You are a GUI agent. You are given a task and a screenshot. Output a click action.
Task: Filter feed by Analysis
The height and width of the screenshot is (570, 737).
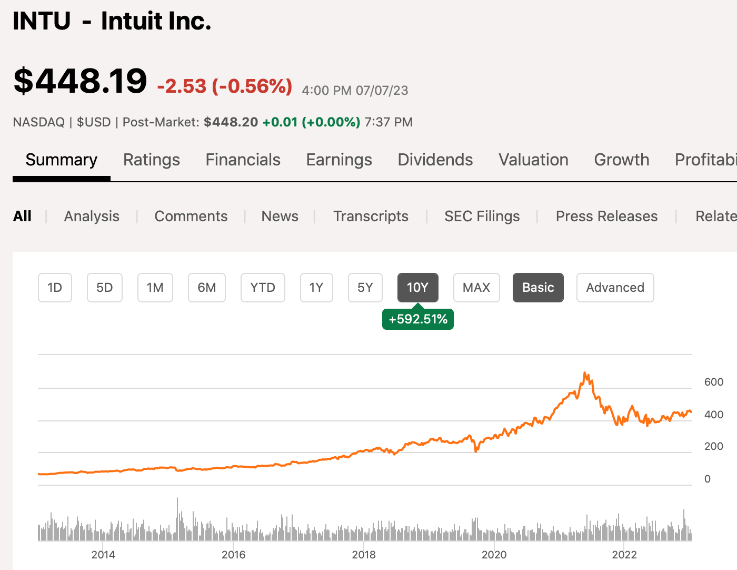click(92, 216)
